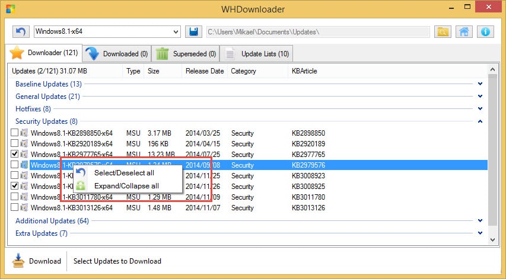Click the blue floppy disk save icon
Screen dimensions: 506x279
click(x=193, y=32)
